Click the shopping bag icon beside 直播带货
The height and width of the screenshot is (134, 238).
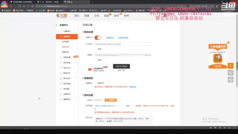pos(61,99)
